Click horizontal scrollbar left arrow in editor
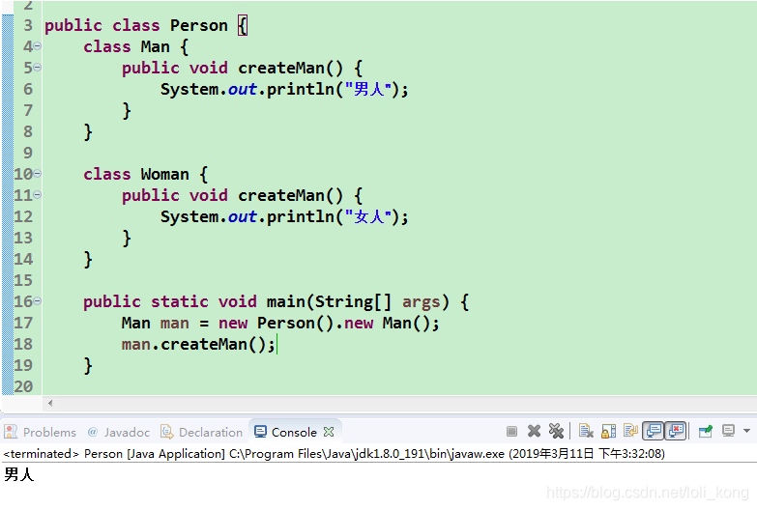The image size is (757, 510). pos(50,403)
